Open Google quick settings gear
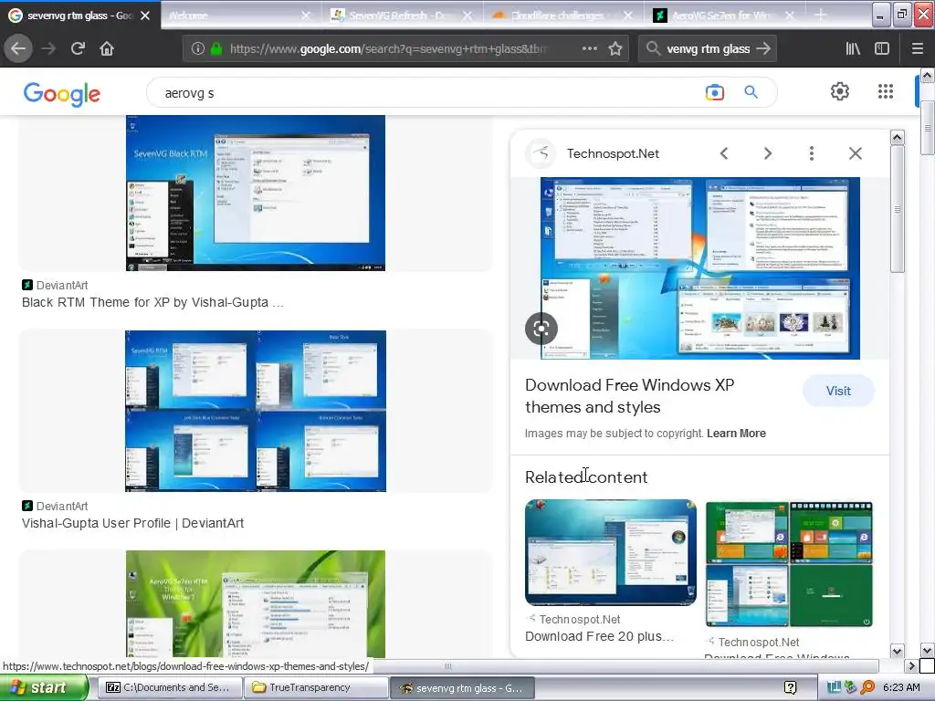 (840, 91)
